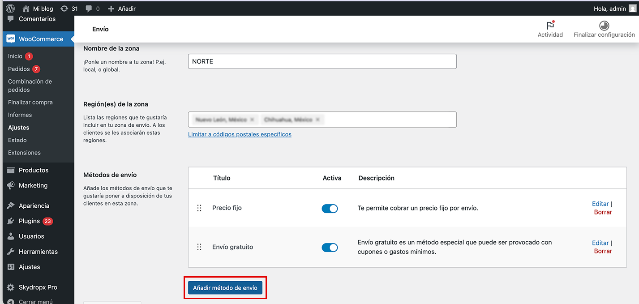Open WooCommerce Inicio submenu item
639x304 pixels.
15,56
